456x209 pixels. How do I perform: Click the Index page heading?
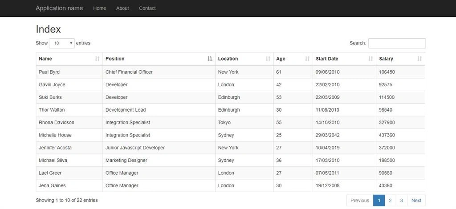point(48,29)
